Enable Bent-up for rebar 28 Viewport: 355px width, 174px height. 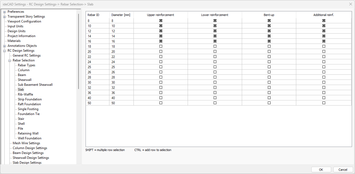(269, 77)
